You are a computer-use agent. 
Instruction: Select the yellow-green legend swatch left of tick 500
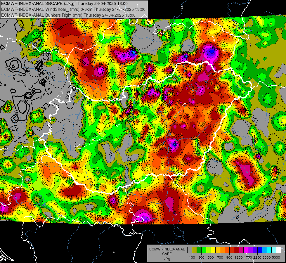(208, 250)
